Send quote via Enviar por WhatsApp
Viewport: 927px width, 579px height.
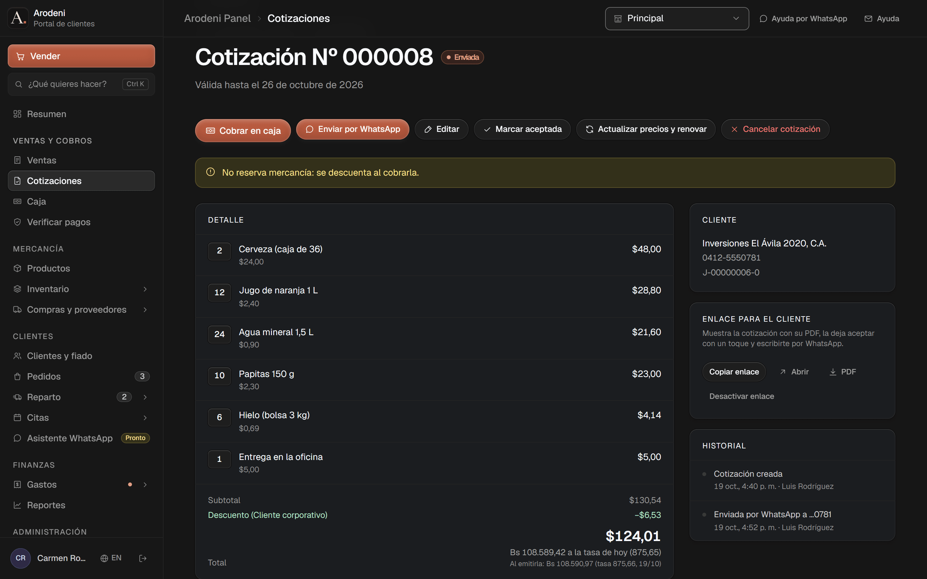coord(352,129)
